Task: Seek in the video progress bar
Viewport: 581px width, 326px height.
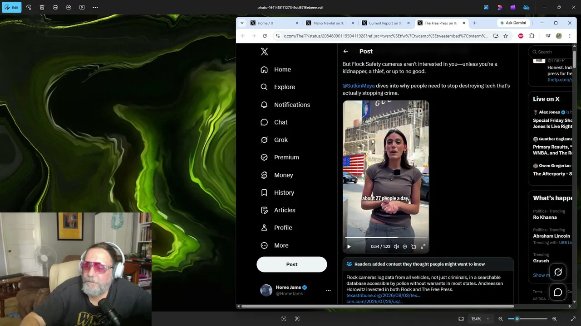Action: tap(386, 237)
